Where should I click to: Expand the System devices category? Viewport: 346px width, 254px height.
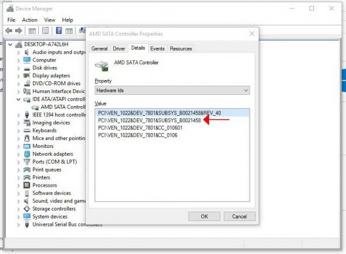[x=19, y=217]
